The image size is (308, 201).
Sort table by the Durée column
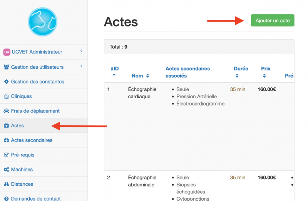241,72
